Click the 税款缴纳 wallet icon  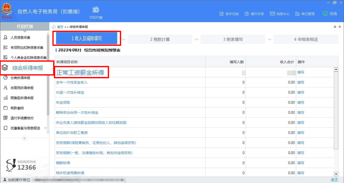click(5, 108)
